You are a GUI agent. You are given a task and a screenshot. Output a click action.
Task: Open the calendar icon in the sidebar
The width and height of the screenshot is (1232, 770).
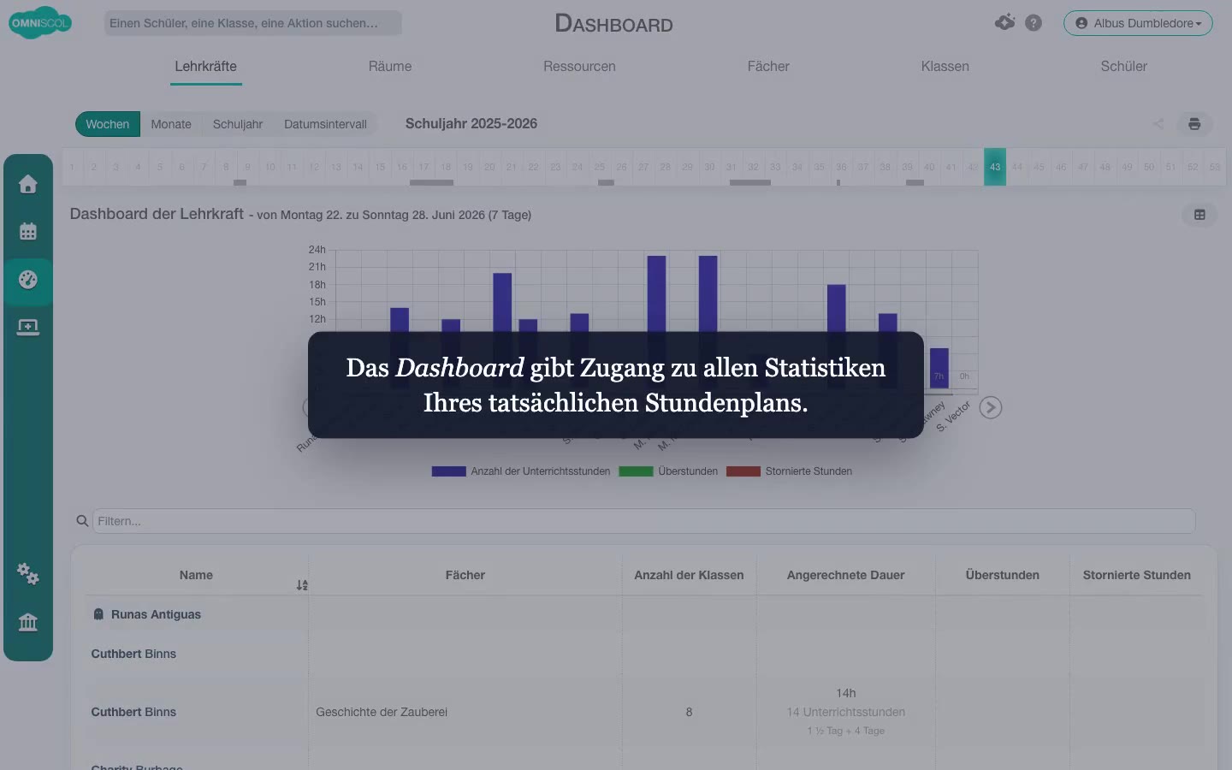point(28,231)
